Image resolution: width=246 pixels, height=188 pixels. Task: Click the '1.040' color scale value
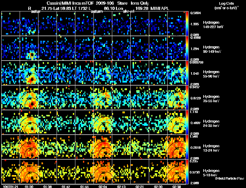coord(195,73)
